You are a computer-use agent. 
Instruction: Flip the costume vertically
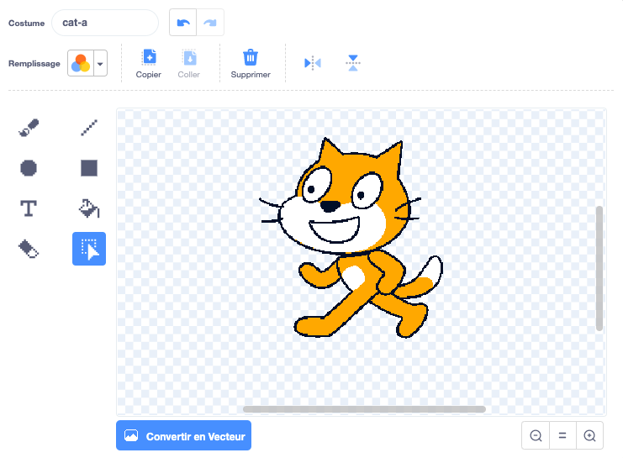(x=353, y=63)
